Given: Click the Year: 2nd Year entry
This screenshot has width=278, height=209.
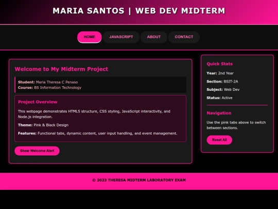Looking at the screenshot, I should pos(220,73).
